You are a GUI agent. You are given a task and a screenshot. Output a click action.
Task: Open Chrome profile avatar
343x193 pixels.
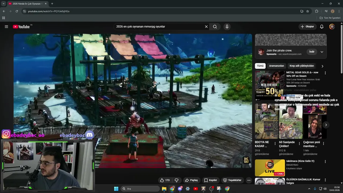[333, 11]
